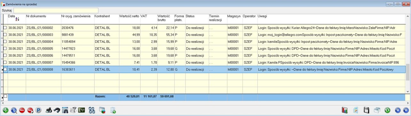Click the Magazyn column header
Screen dimensions: 411x116
point(235,19)
